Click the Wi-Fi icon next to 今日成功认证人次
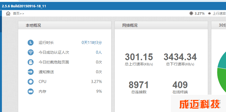The height and width of the screenshot is (112, 226). pos(31,52)
